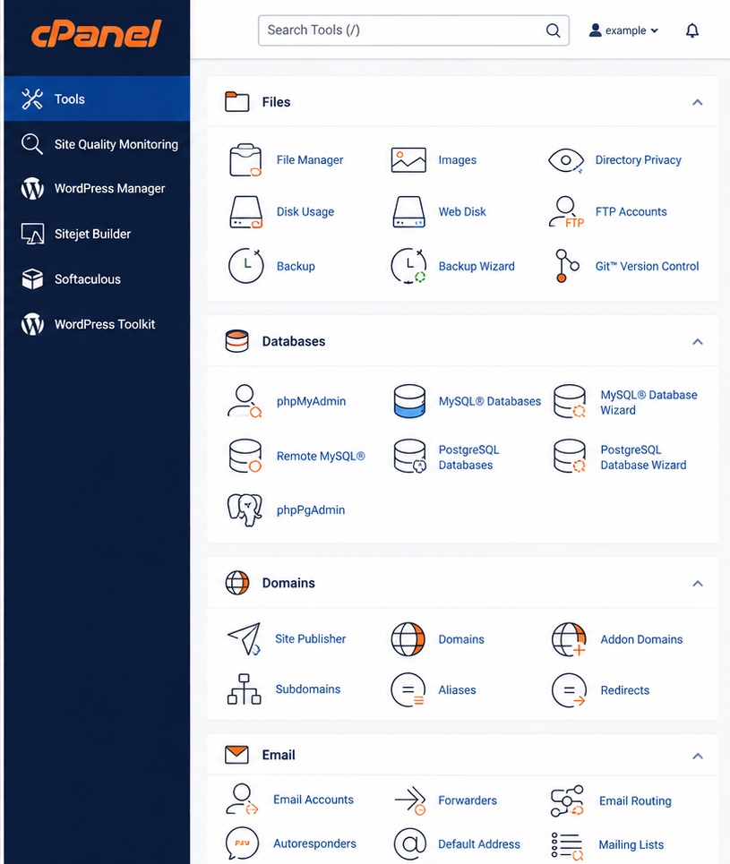This screenshot has height=864, width=730.
Task: Click the Images tool icon
Action: click(x=408, y=159)
